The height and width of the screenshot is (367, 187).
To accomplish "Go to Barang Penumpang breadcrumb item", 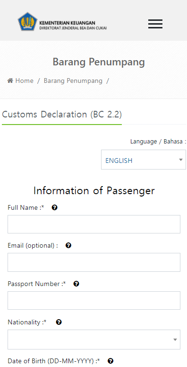I will click(73, 81).
